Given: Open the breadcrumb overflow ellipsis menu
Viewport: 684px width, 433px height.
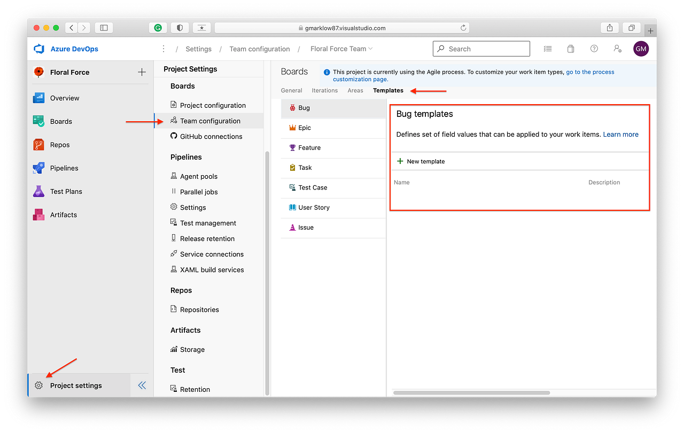Looking at the screenshot, I should [164, 48].
